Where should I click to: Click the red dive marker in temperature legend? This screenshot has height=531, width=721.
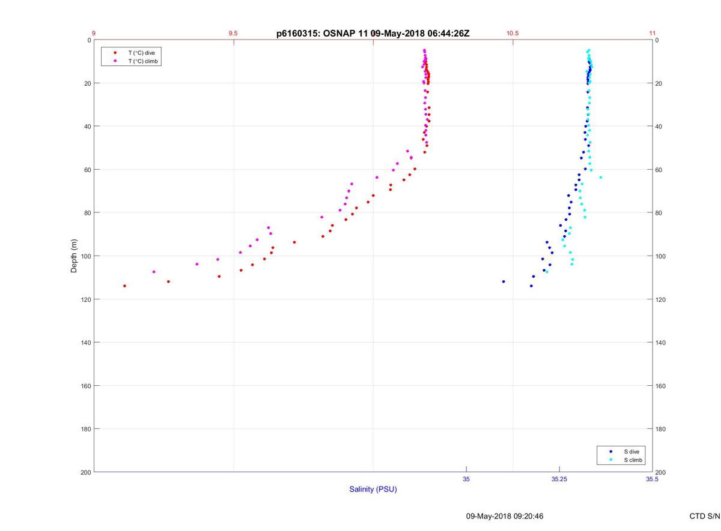[115, 53]
